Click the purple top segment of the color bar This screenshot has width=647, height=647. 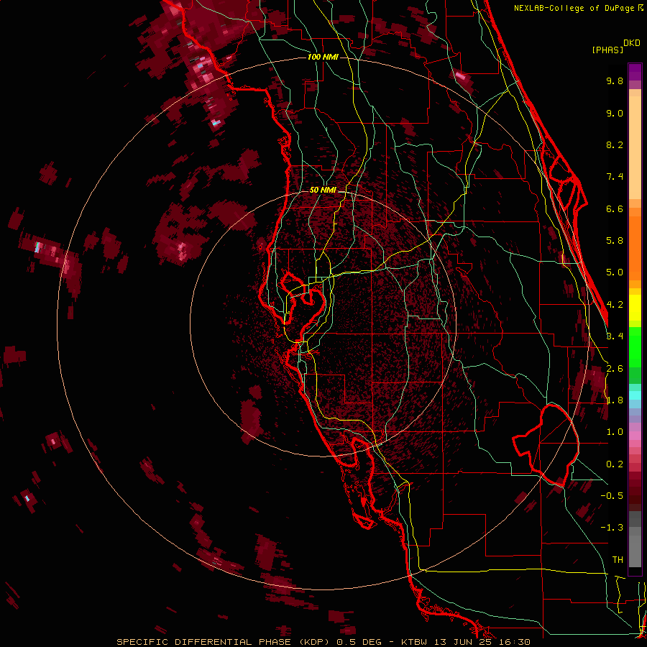[x=635, y=72]
